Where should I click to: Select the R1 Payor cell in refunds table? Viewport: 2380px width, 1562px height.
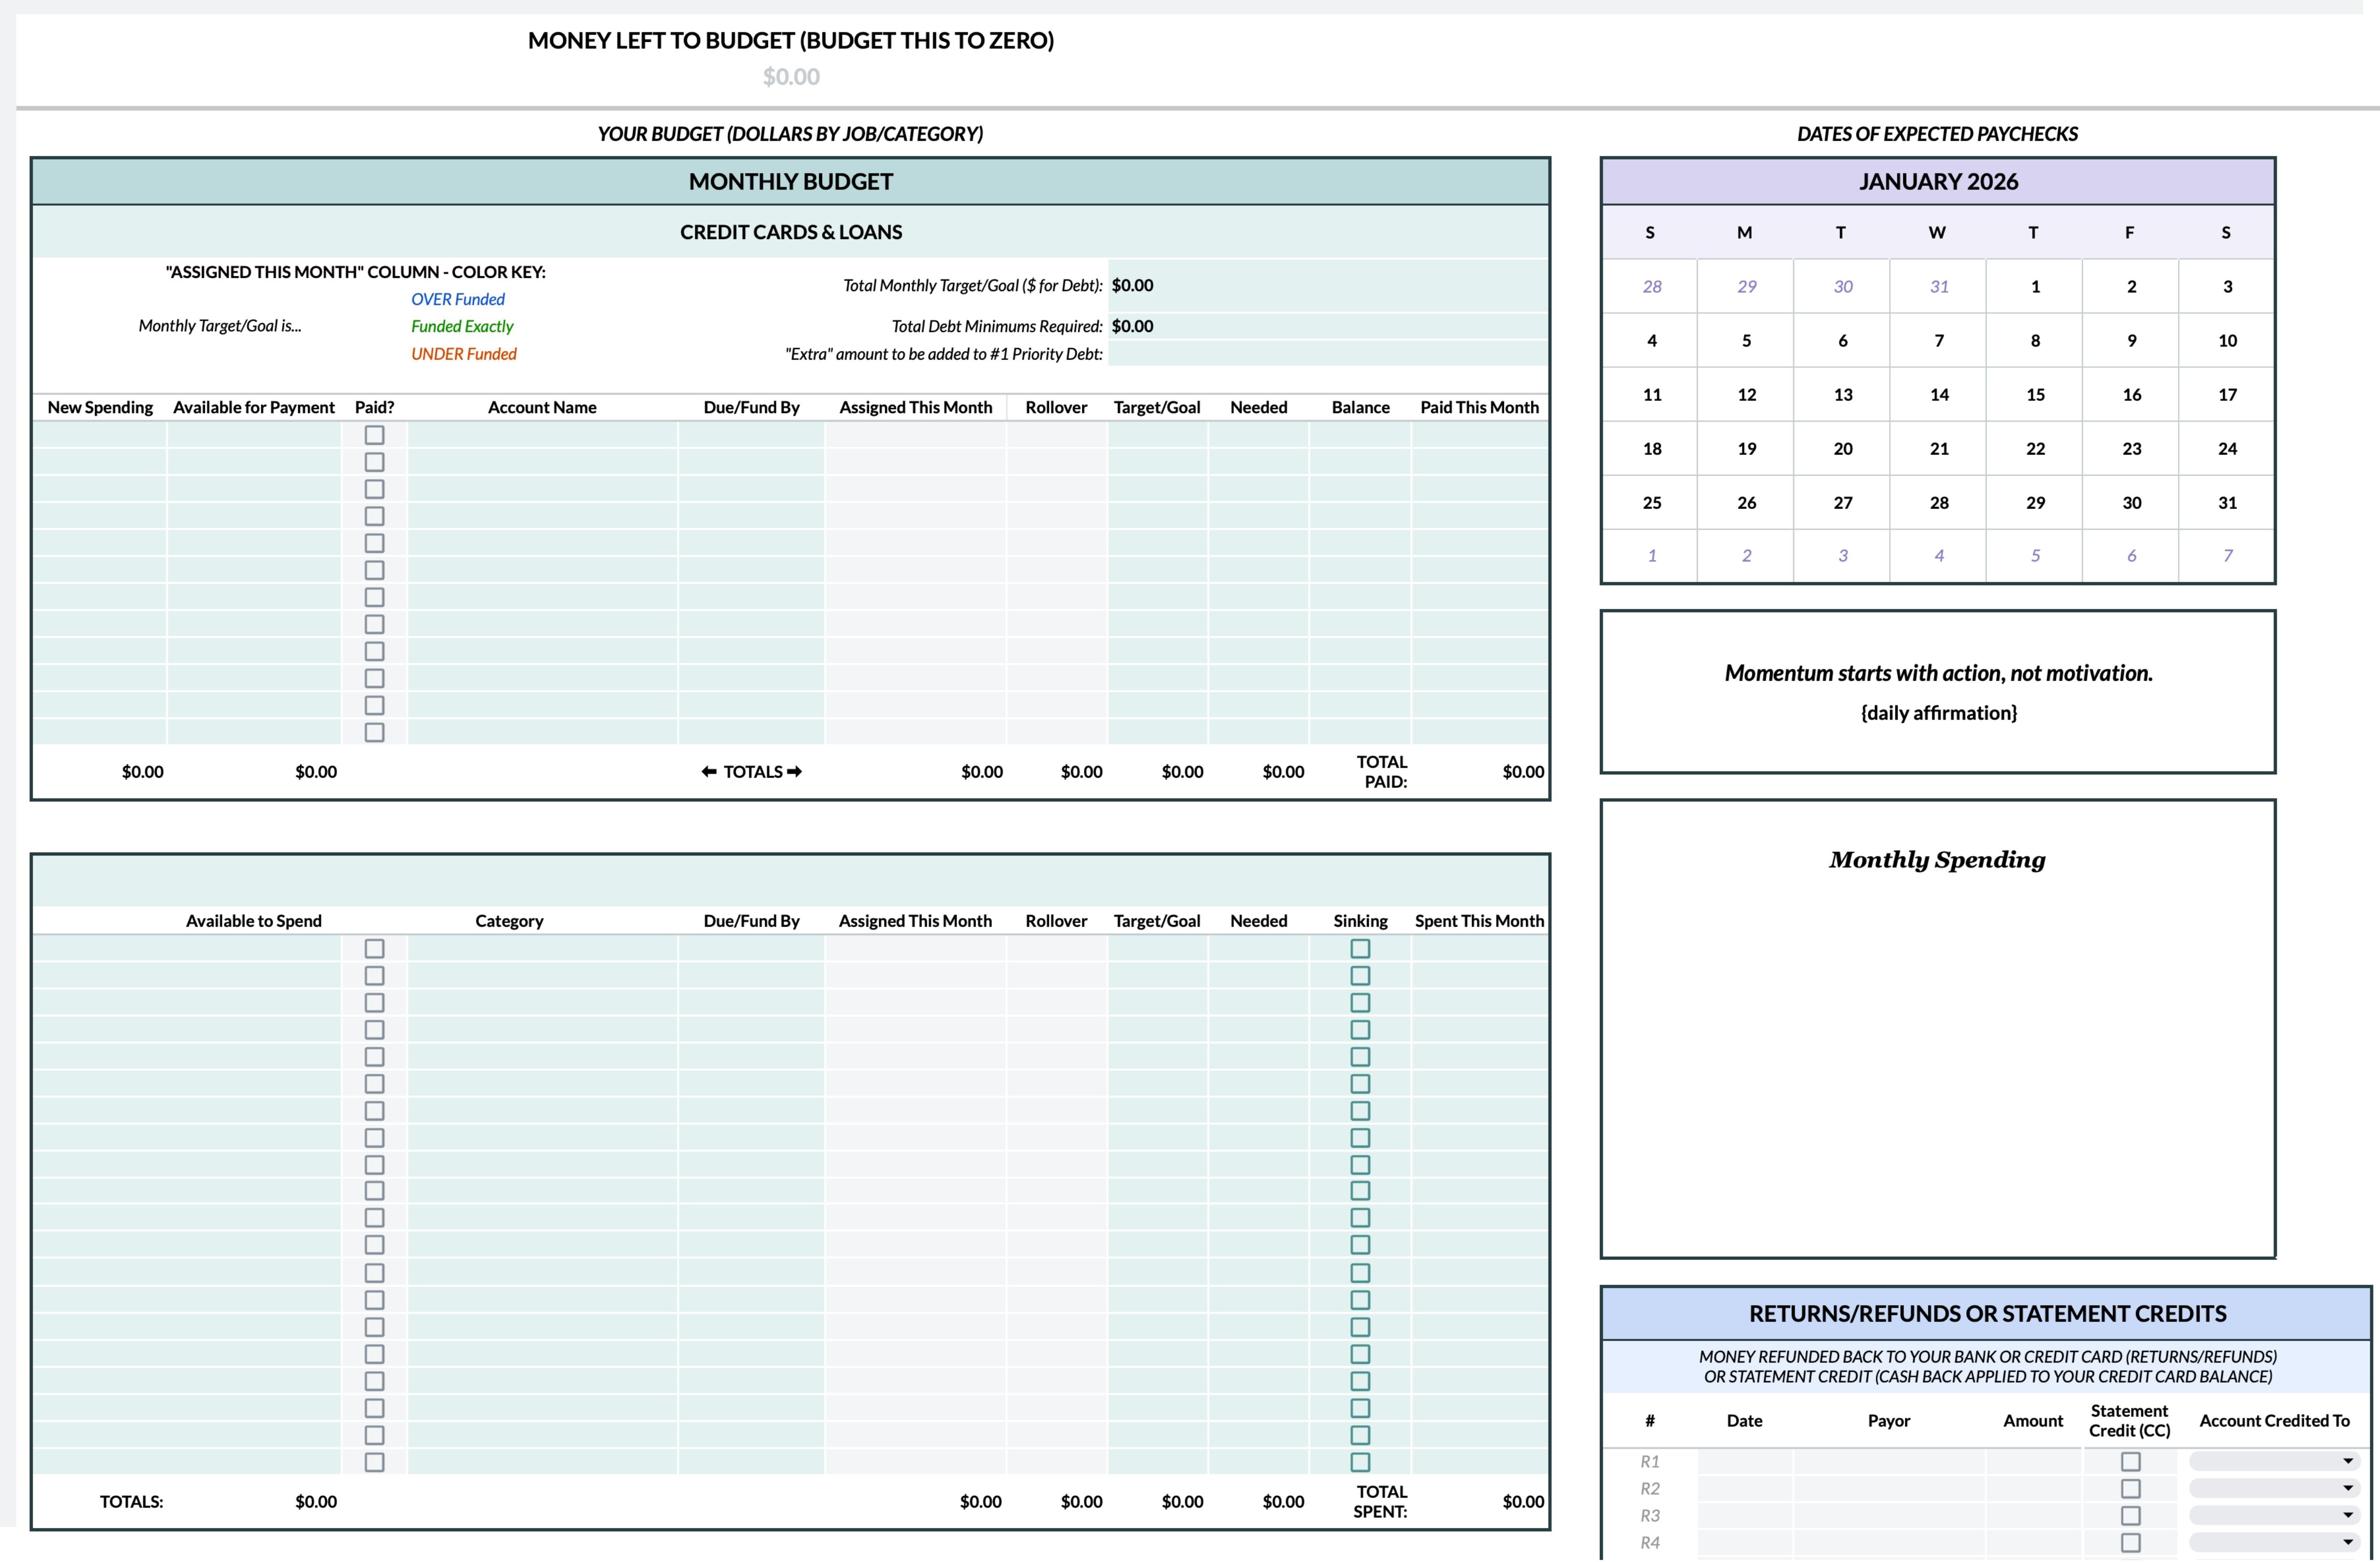tap(1888, 1461)
